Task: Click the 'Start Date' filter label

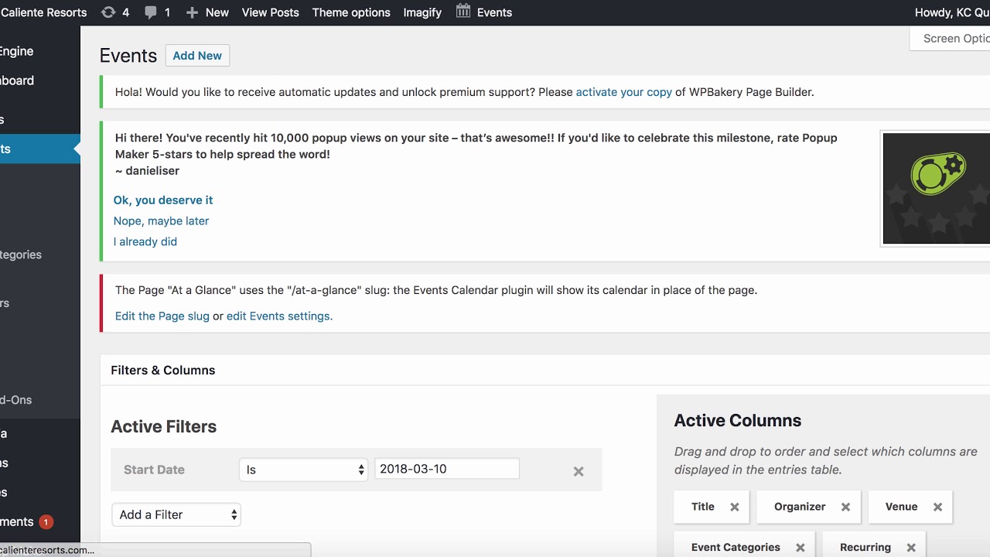Action: pos(154,470)
